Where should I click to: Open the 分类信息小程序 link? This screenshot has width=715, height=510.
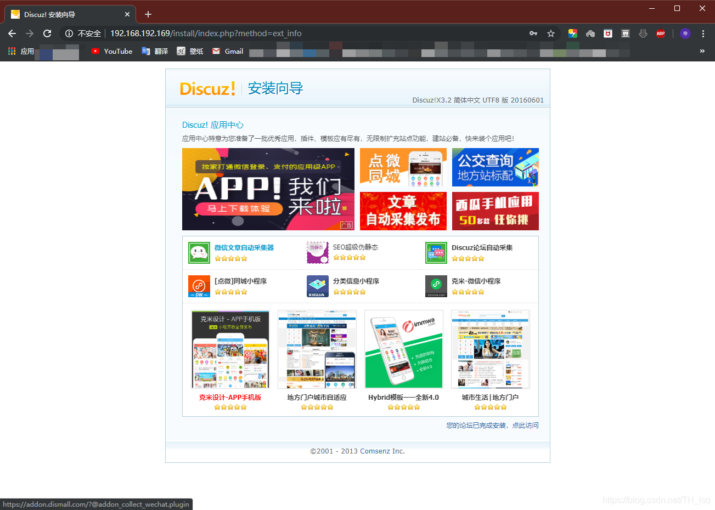(x=356, y=281)
